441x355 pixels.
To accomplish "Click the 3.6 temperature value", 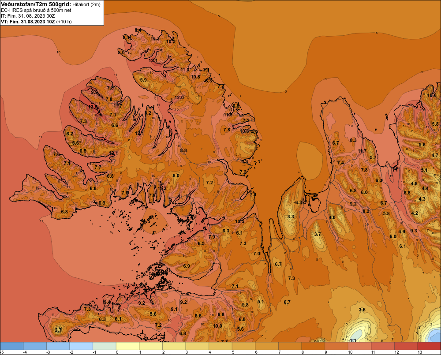I will pyautogui.click(x=362, y=310).
